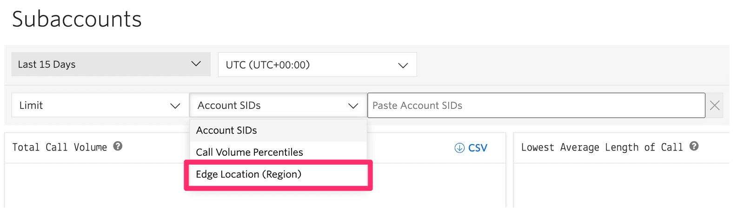Click help icon beside Lowest Average Length of Call
The height and width of the screenshot is (222, 744).
[694, 146]
